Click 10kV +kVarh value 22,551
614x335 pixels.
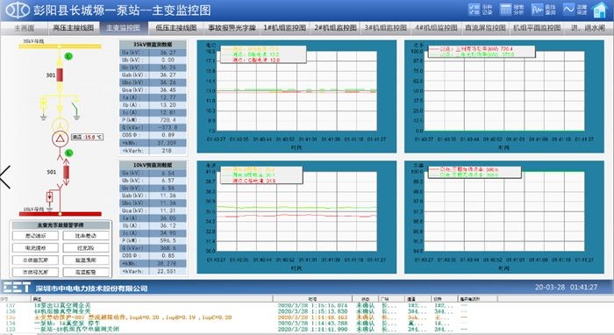click(168, 271)
